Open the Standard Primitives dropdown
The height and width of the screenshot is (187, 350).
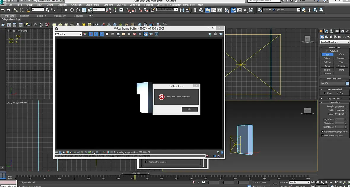click(335, 42)
